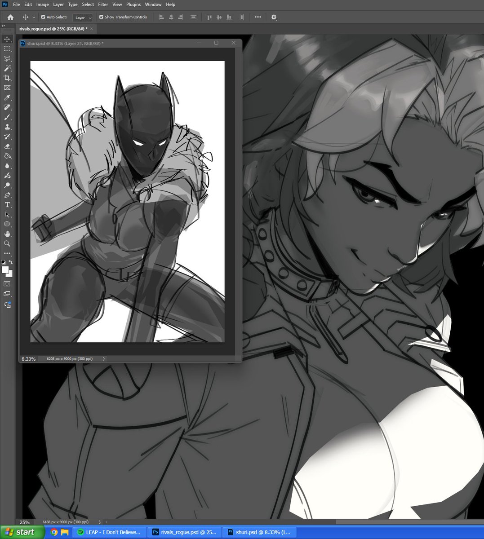
Task: Select the Blur tool
Action: 7,166
